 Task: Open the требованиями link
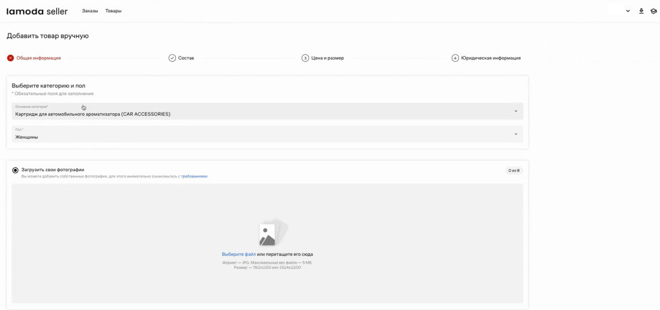pos(194,176)
